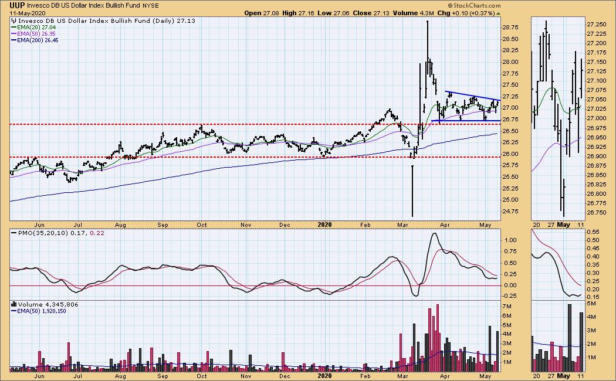Click the candlestick icon before the Daily legend

[14, 21]
